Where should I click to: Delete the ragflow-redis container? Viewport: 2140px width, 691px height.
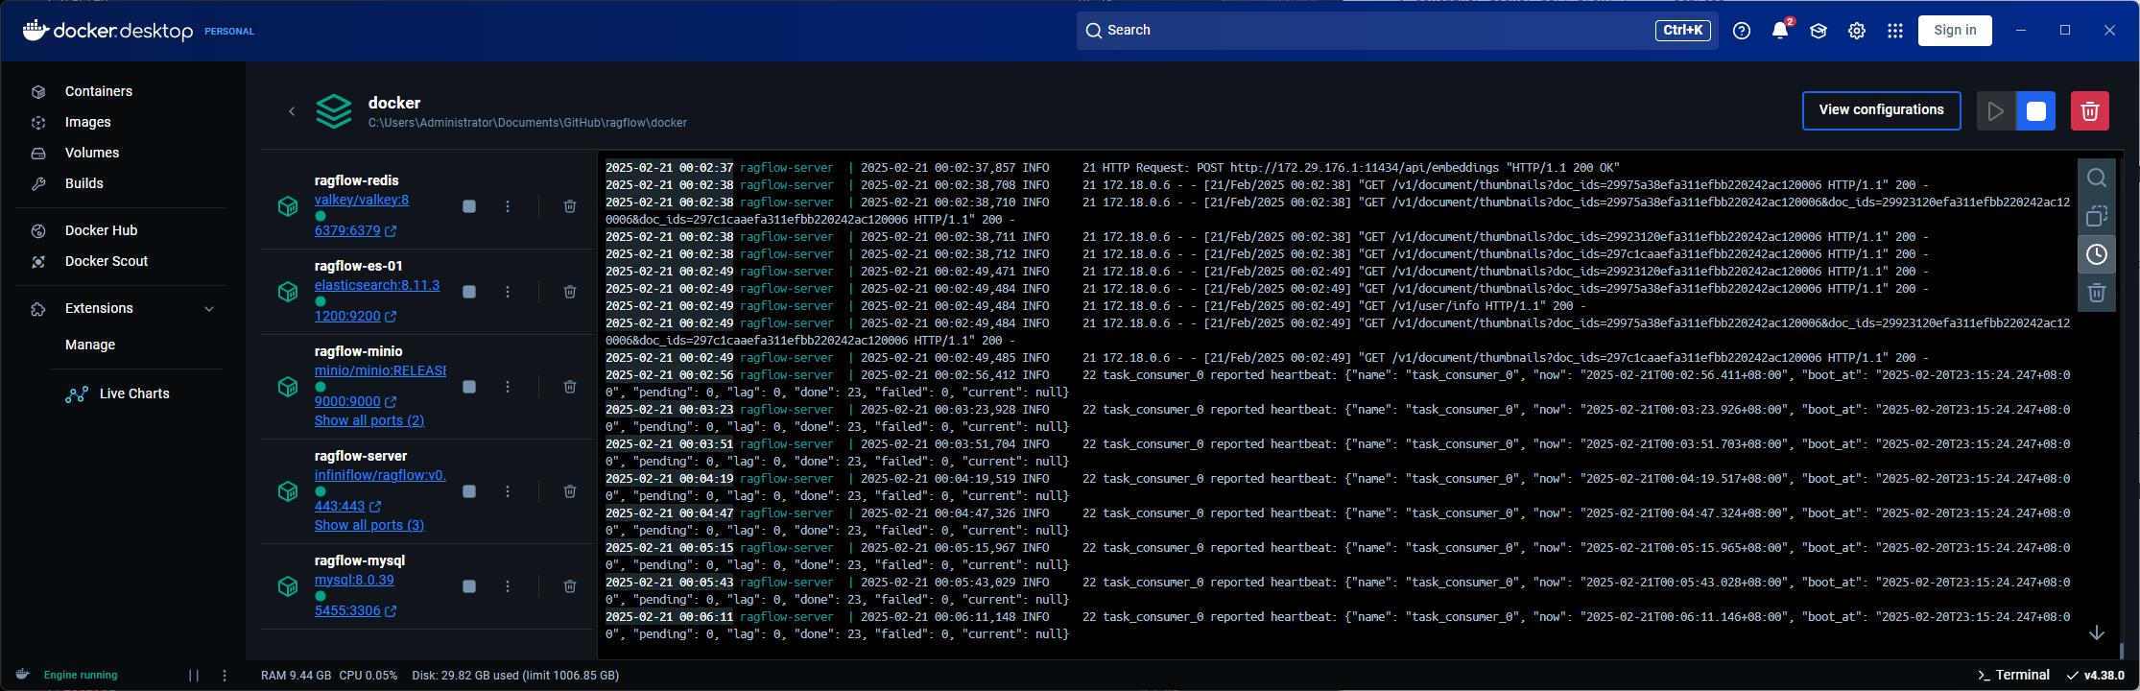pyautogui.click(x=570, y=206)
